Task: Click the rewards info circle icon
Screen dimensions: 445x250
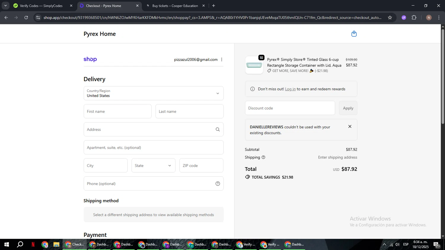Action: [x=252, y=89]
